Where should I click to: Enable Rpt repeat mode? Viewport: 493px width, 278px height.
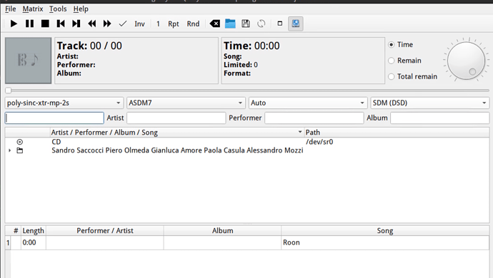coord(173,24)
